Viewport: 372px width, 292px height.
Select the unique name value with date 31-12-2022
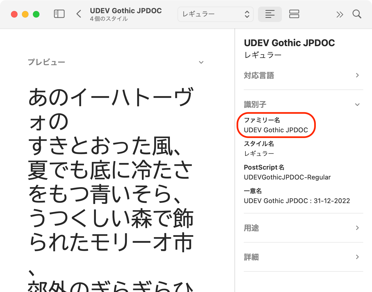coord(297,201)
